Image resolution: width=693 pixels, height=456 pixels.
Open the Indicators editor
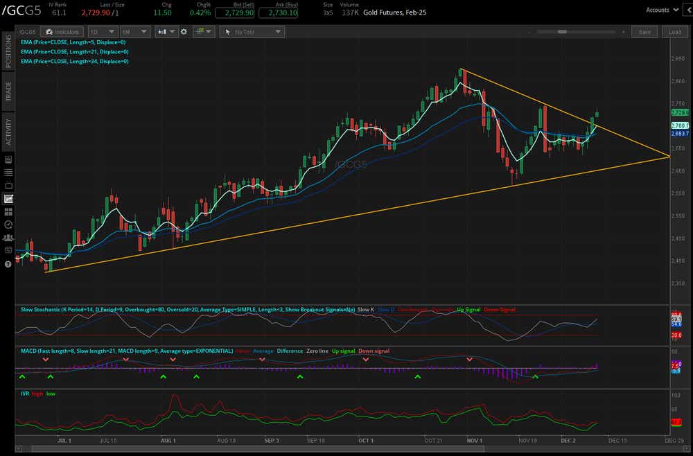62,31
